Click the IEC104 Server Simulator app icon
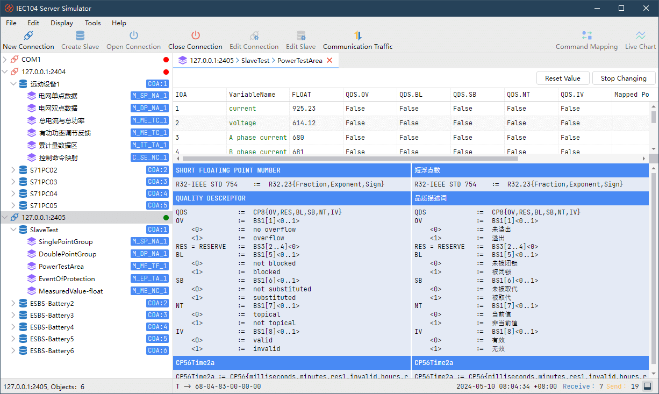Screen dimensions: 659x394 9,9
